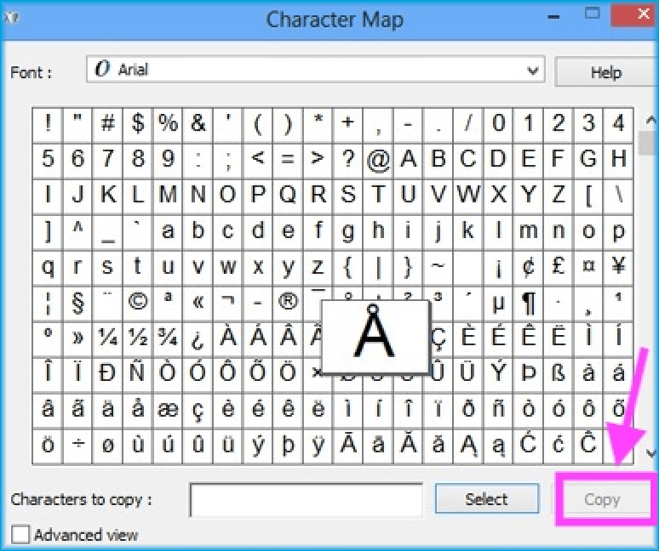The height and width of the screenshot is (551, 659).
Task: Select the É character cell
Action: [x=498, y=339]
